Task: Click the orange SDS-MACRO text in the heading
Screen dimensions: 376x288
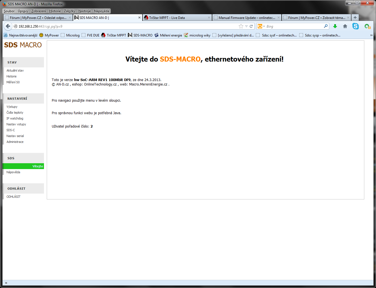Action: click(x=180, y=59)
